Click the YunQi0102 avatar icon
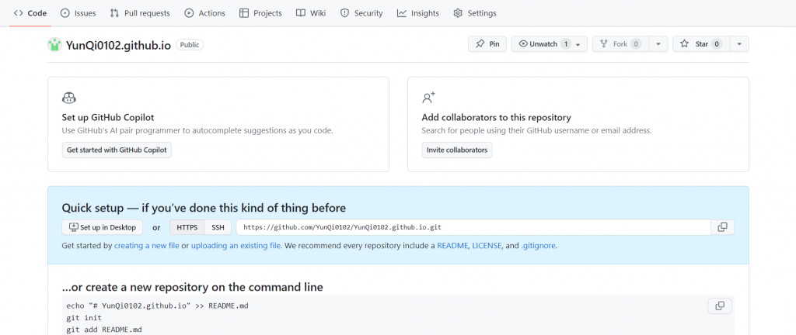 tap(55, 44)
